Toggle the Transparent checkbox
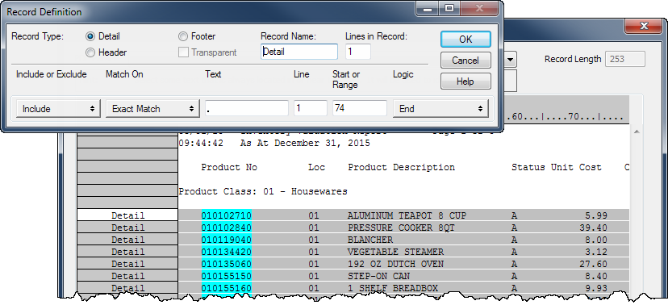Screen dimensions: 668x305 click(183, 52)
